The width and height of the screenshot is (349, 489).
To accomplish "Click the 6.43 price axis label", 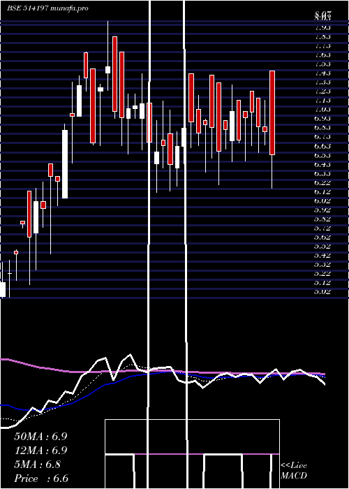I will point(322,164).
